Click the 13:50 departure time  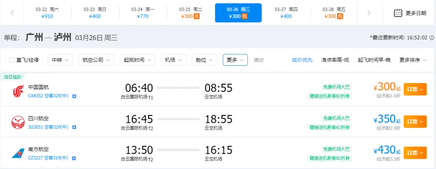(139, 150)
